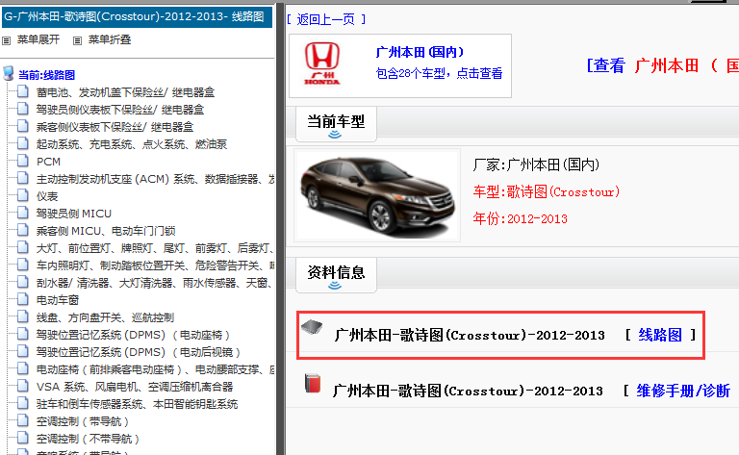This screenshot has width=739, height=455.
Task: Click the page icon beside 大灯、前位置灯
Action: (x=23, y=247)
